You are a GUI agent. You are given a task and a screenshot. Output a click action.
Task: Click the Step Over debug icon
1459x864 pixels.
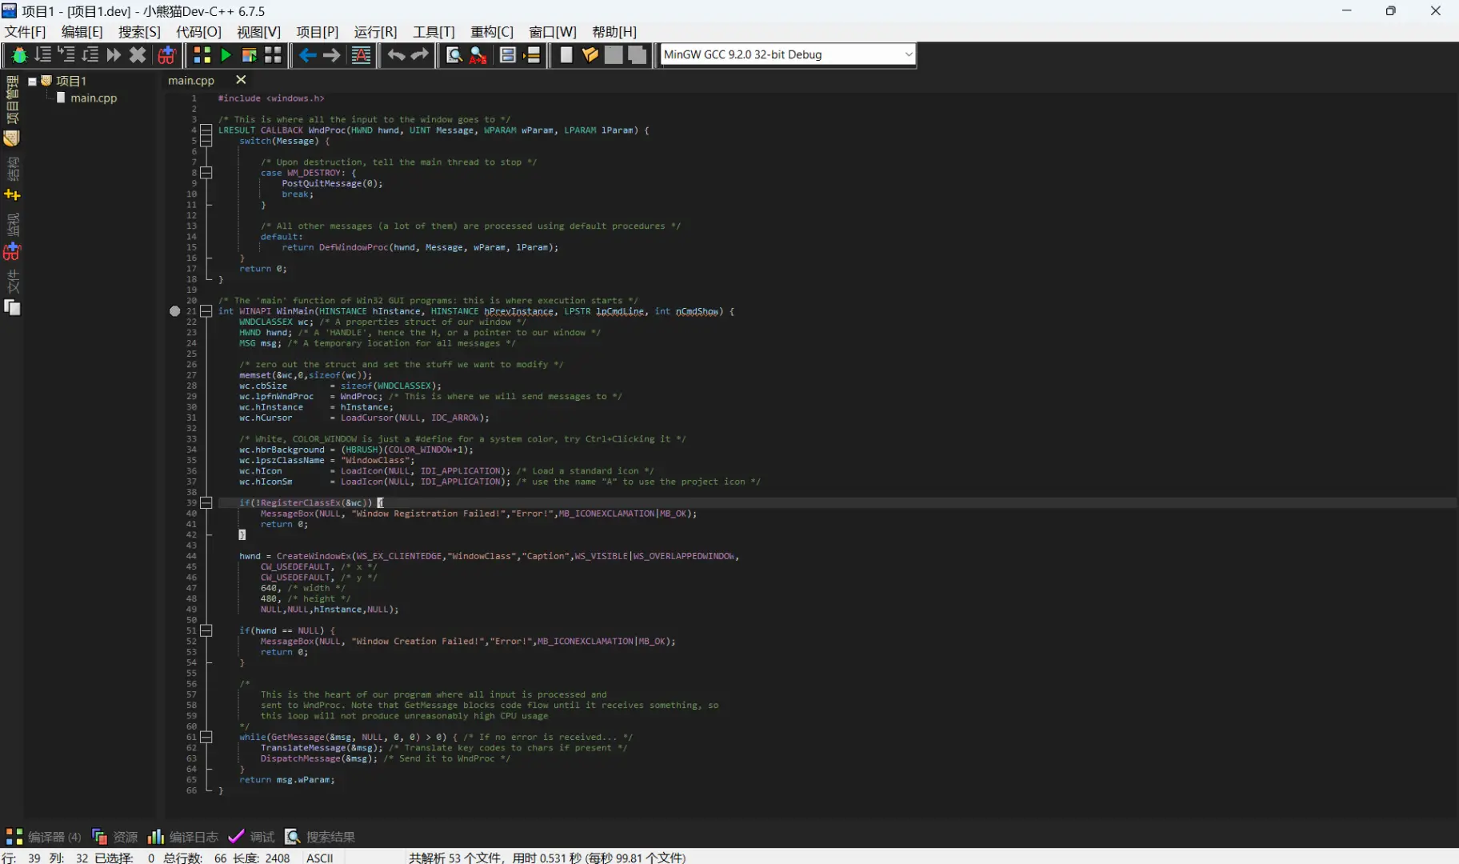click(x=43, y=54)
